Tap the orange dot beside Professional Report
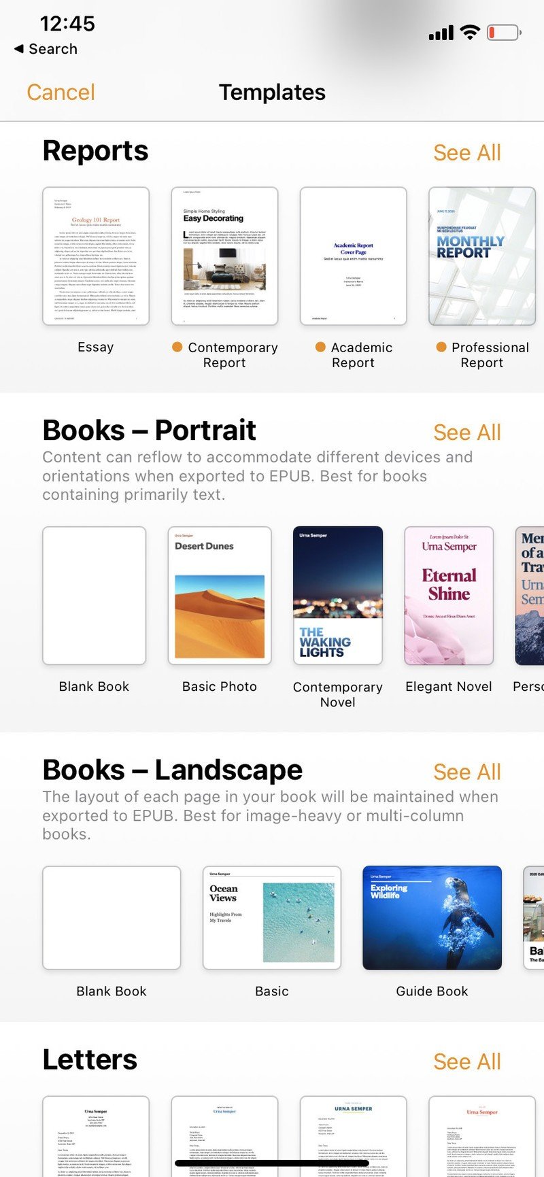 tap(441, 347)
